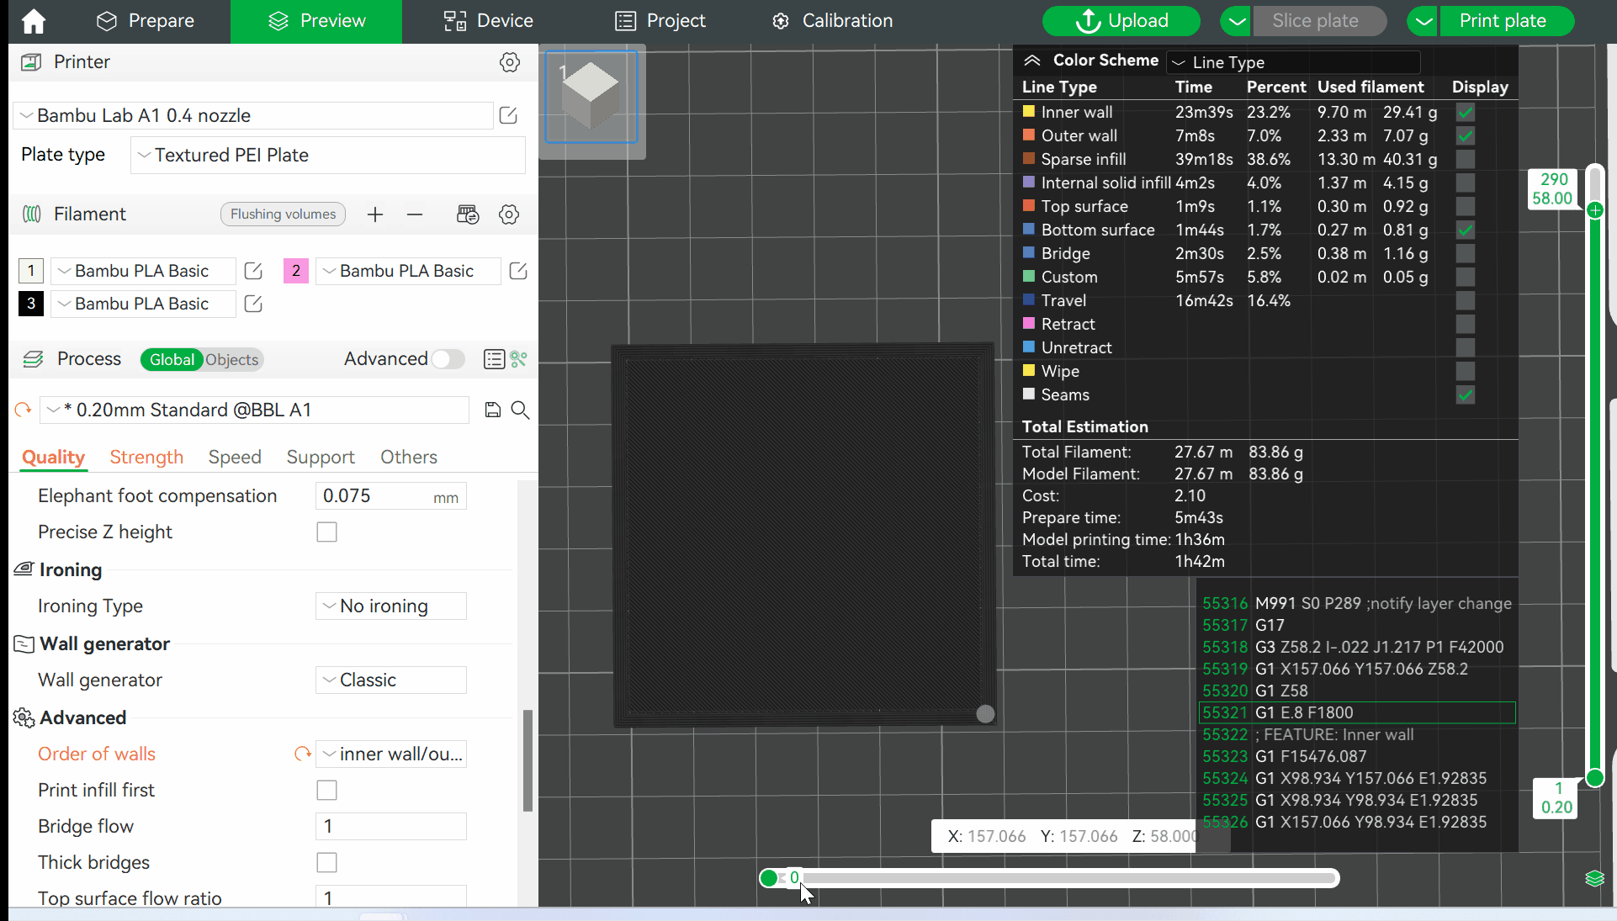This screenshot has height=921, width=1617.
Task: Switch to the Calibration tab
Action: point(832,21)
